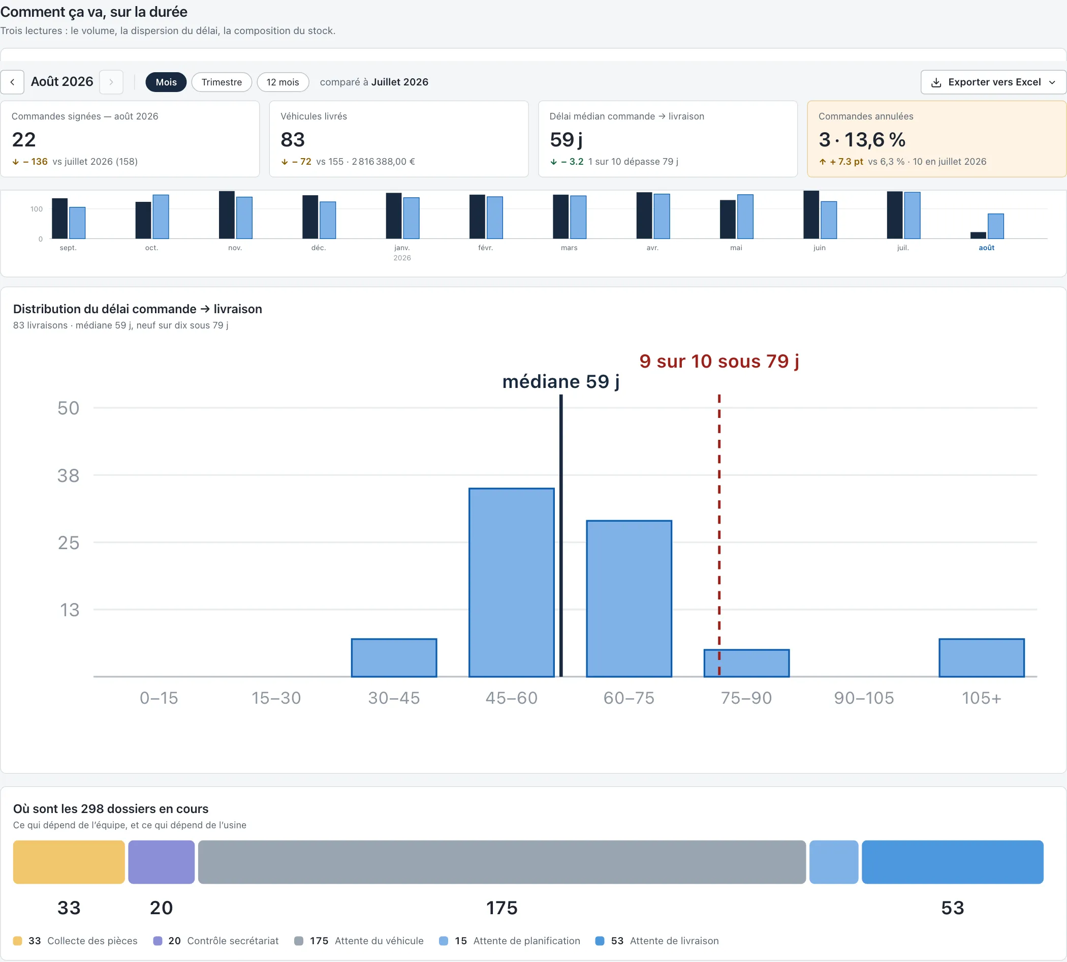Click the purple Contrôle secrétariat bar segment
Viewport: 1067px width, 962px height.
(x=161, y=862)
